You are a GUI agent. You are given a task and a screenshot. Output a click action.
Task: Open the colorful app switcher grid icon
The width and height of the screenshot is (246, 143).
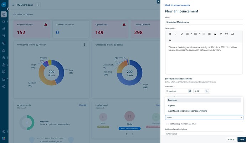tap(4, 138)
